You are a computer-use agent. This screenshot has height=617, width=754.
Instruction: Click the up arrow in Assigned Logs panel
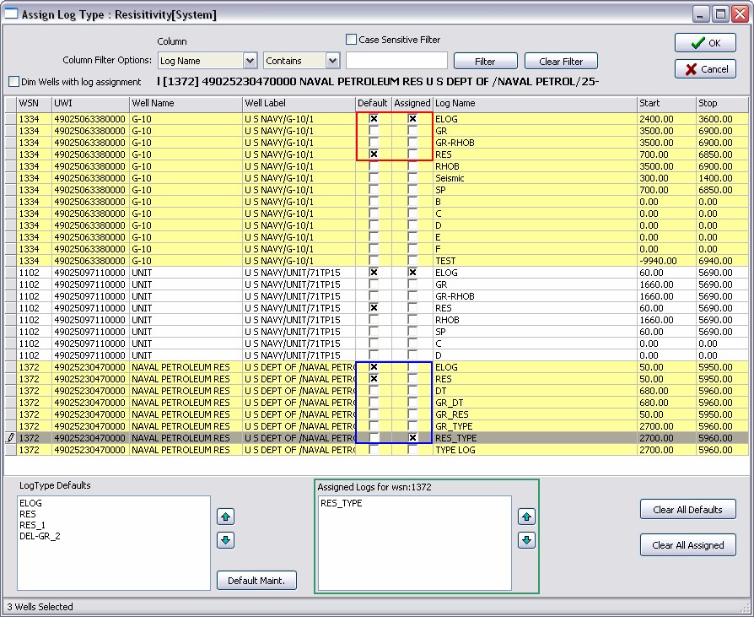[x=526, y=517]
